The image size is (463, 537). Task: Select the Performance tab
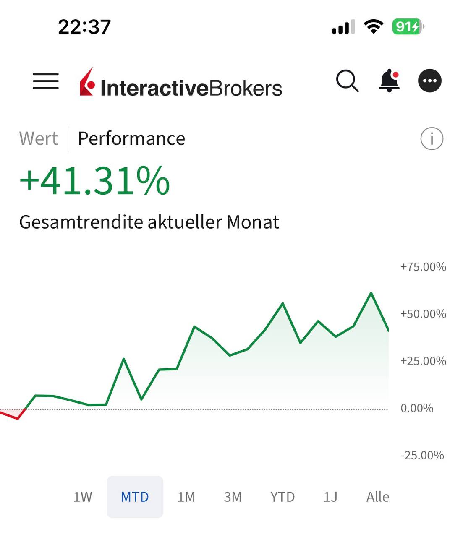pyautogui.click(x=131, y=138)
